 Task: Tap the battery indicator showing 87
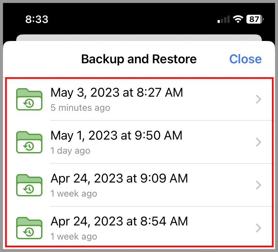coord(255,19)
